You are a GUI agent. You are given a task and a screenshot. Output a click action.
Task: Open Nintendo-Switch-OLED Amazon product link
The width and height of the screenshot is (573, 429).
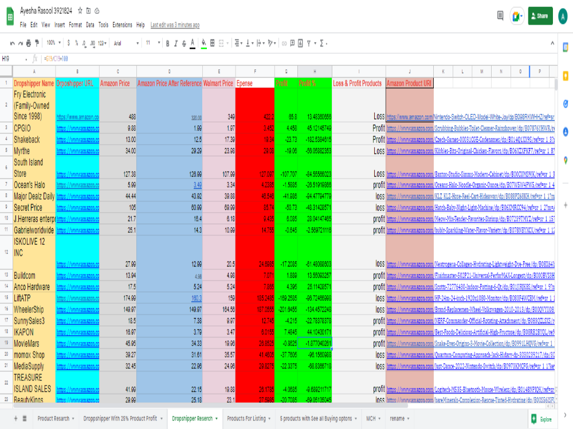[470, 117]
